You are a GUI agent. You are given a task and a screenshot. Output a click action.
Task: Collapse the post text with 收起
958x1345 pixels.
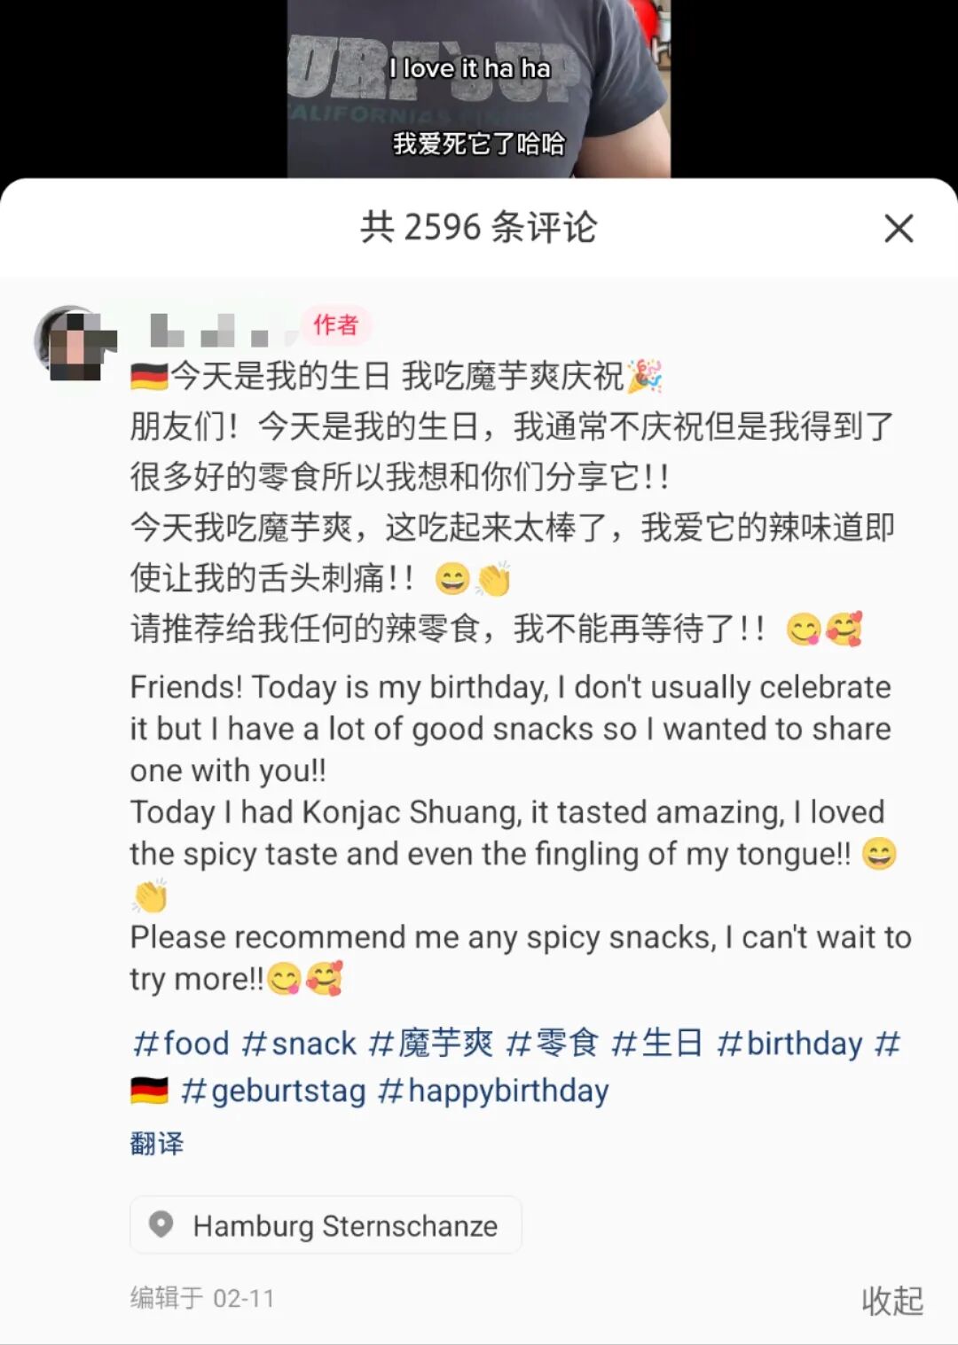[892, 1301]
